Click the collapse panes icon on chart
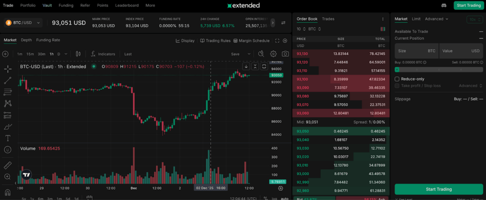Image resolution: width=486 pixels, height=200 pixels. pos(255,67)
